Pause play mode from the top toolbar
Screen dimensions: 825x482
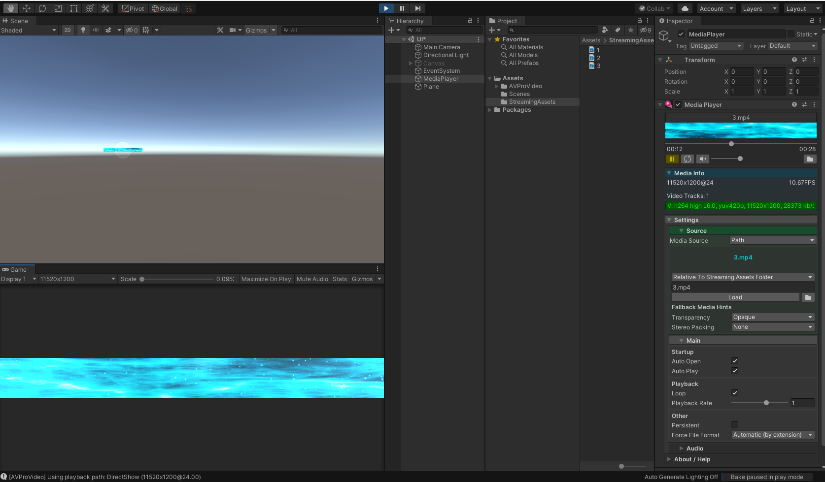pos(402,8)
